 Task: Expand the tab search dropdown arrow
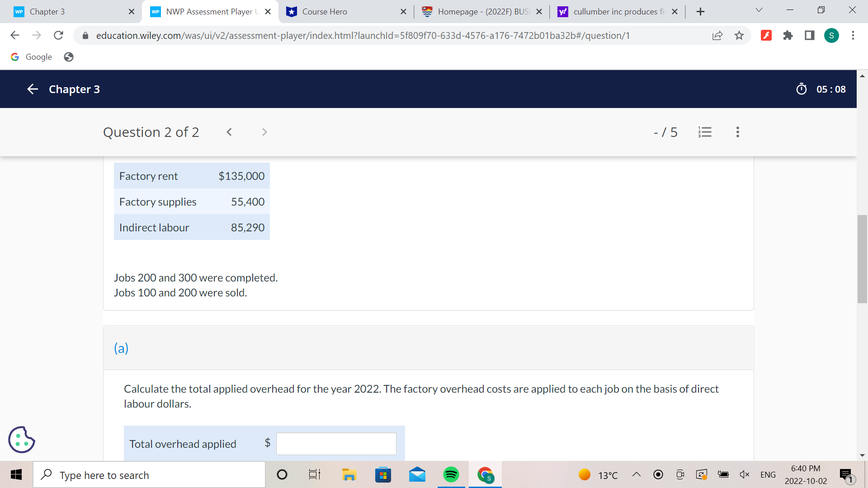coord(759,10)
